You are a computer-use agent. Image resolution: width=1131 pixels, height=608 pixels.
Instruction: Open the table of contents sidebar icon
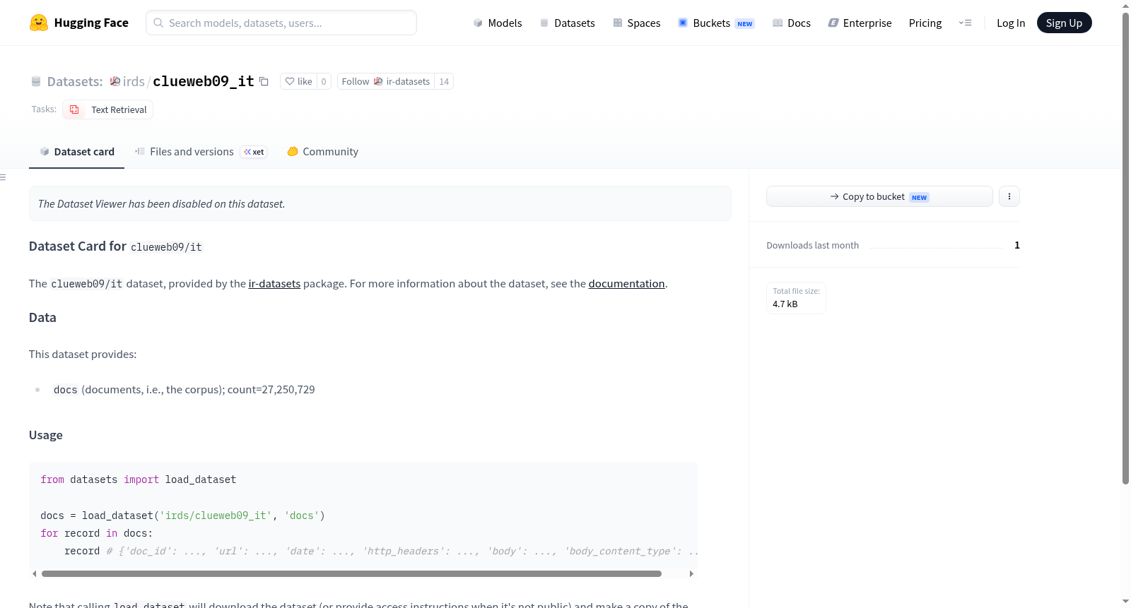pyautogui.click(x=4, y=177)
